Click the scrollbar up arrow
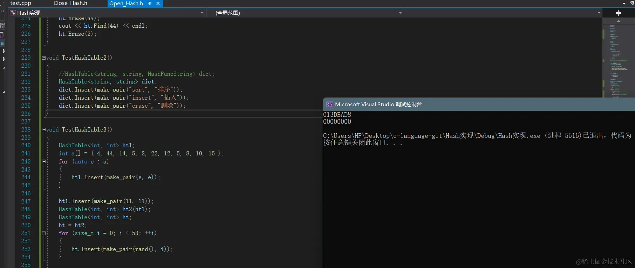This screenshot has height=268, width=635. [x=619, y=21]
